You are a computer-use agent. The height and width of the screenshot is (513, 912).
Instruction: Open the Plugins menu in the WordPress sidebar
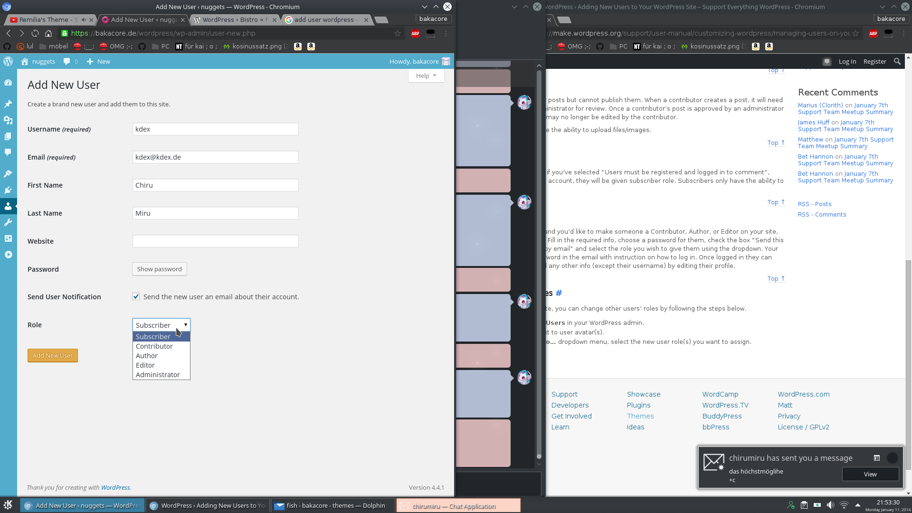8,190
